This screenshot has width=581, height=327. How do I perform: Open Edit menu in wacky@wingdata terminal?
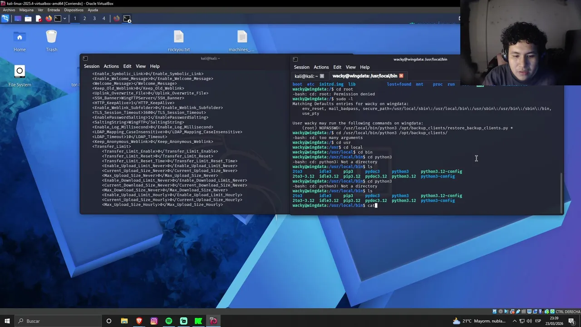337,67
